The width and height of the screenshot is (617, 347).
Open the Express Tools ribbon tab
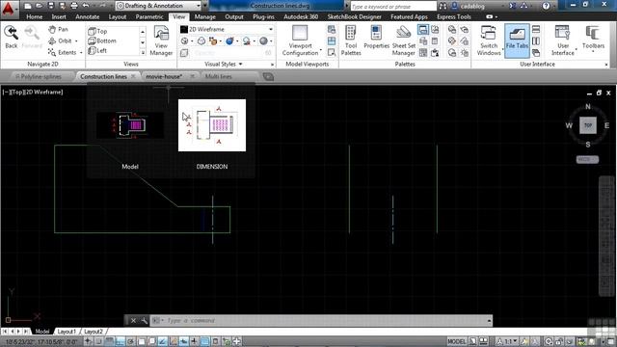click(454, 17)
